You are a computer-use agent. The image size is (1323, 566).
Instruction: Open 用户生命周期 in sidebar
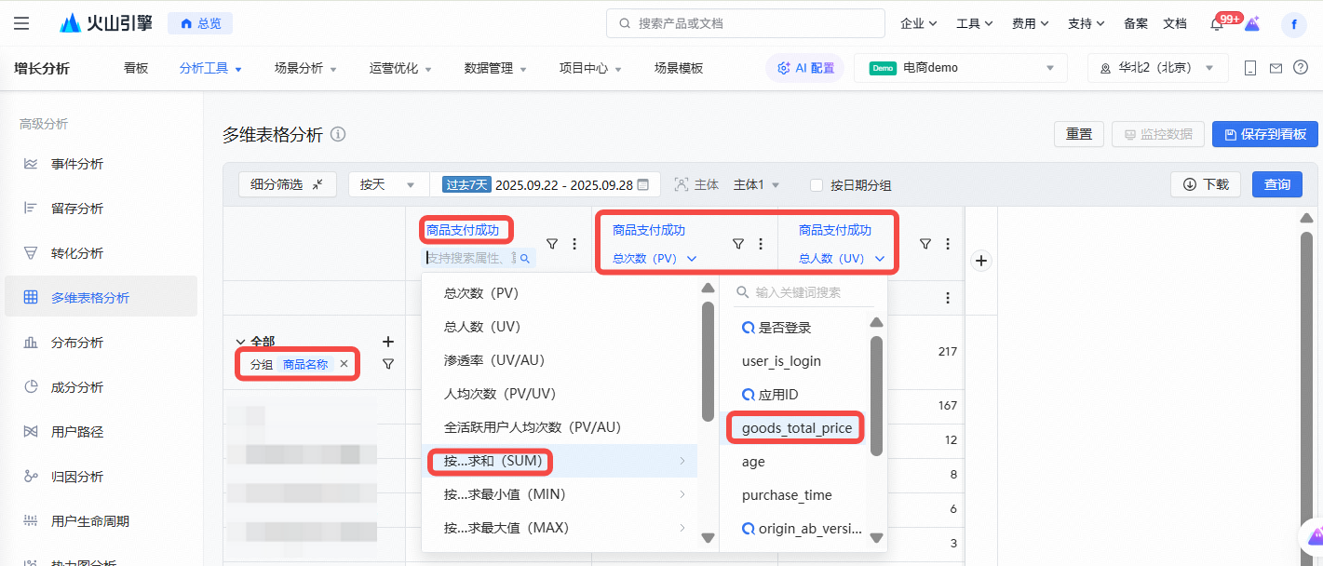[x=90, y=521]
